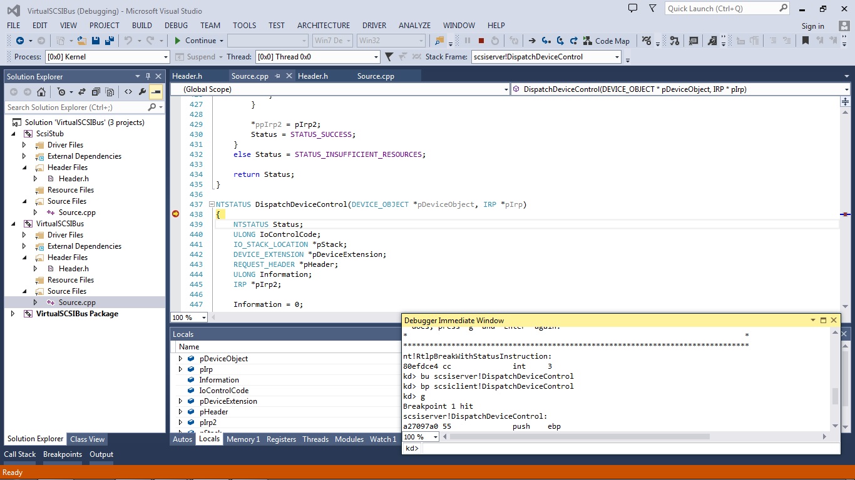
Task: Collapse the ScsiStub project node
Action: click(x=13, y=134)
